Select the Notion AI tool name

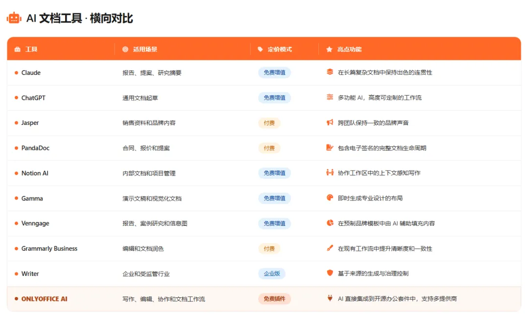tap(35, 173)
